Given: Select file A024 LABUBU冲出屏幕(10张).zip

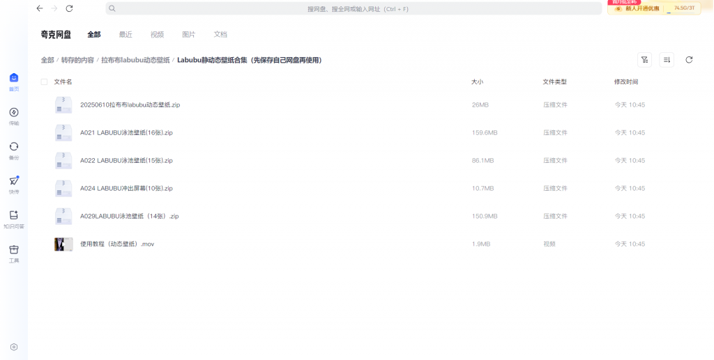Looking at the screenshot, I should [x=127, y=188].
